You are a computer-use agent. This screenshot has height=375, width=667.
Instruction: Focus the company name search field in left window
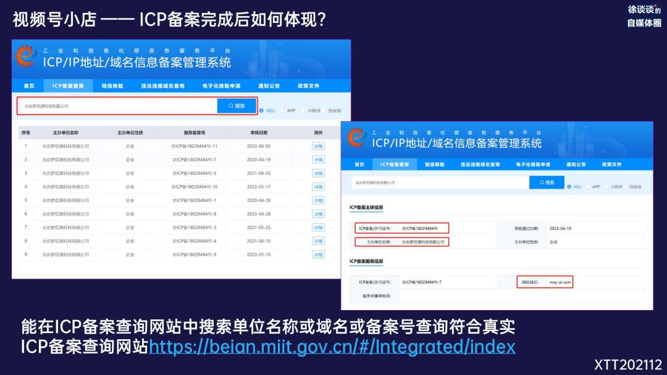117,106
